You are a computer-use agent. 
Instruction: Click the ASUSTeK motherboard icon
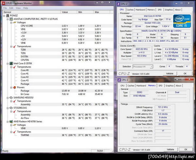point(11,19)
